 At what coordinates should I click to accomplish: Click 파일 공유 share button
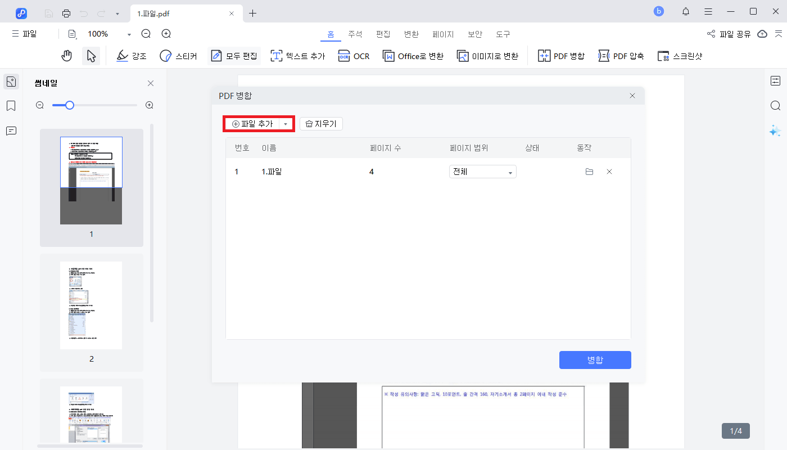[729, 34]
